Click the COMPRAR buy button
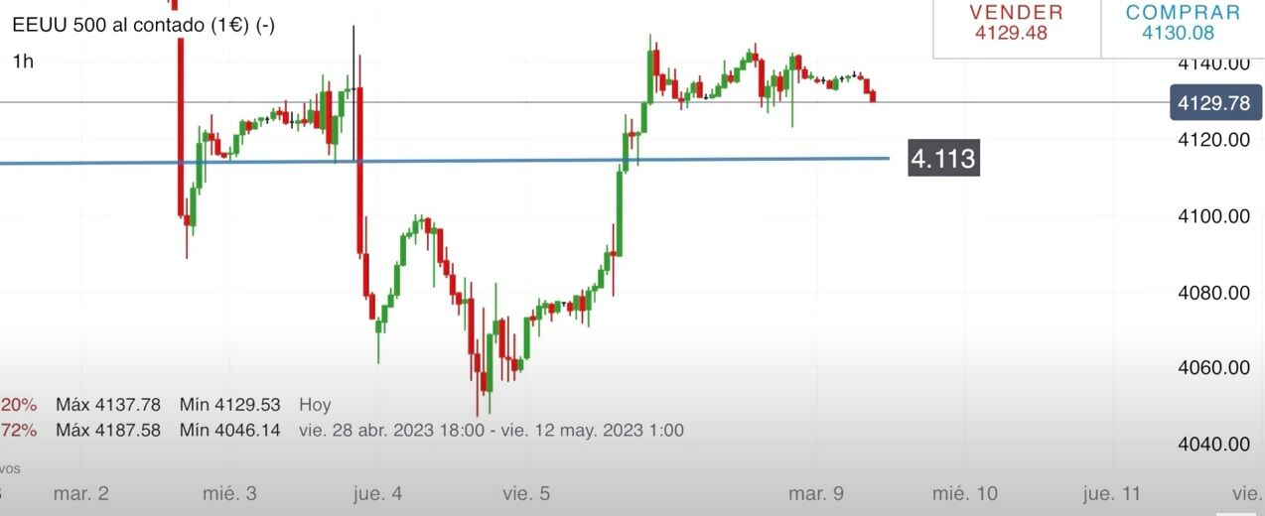This screenshot has width=1265, height=516. (1183, 23)
